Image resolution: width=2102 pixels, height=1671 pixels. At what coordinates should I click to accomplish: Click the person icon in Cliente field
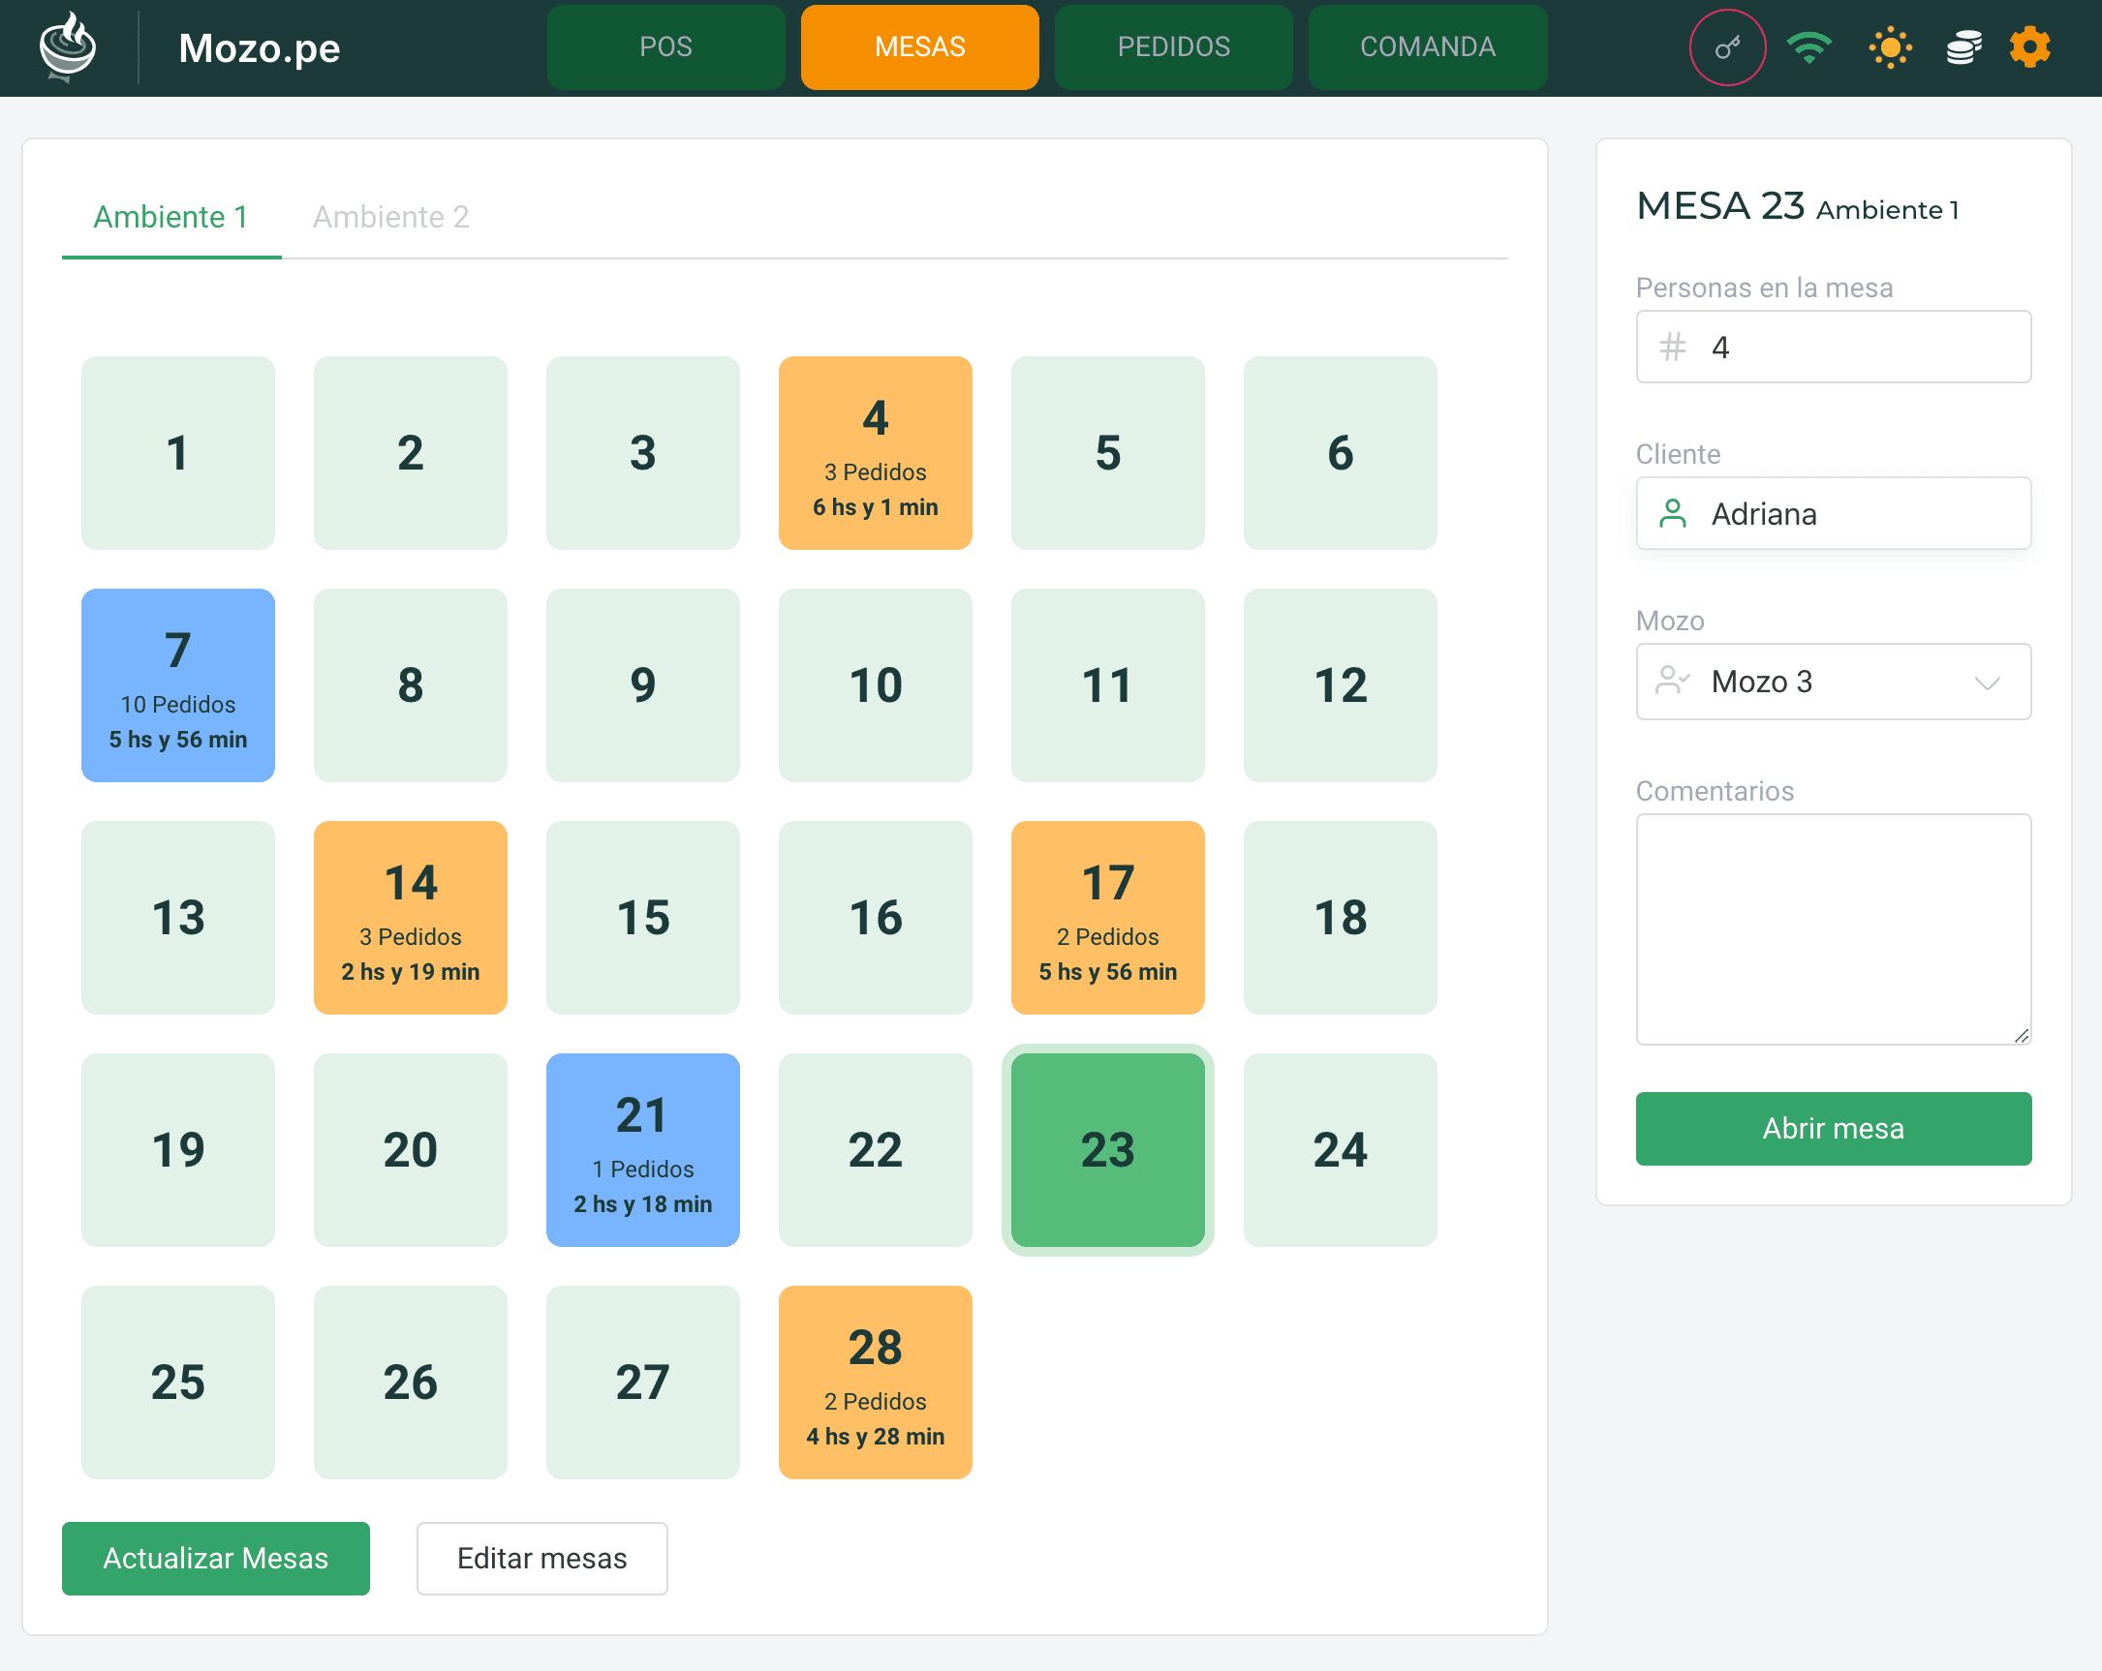pos(1672,513)
